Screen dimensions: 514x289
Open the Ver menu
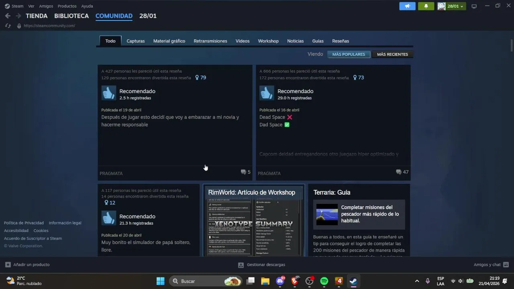[x=31, y=6]
